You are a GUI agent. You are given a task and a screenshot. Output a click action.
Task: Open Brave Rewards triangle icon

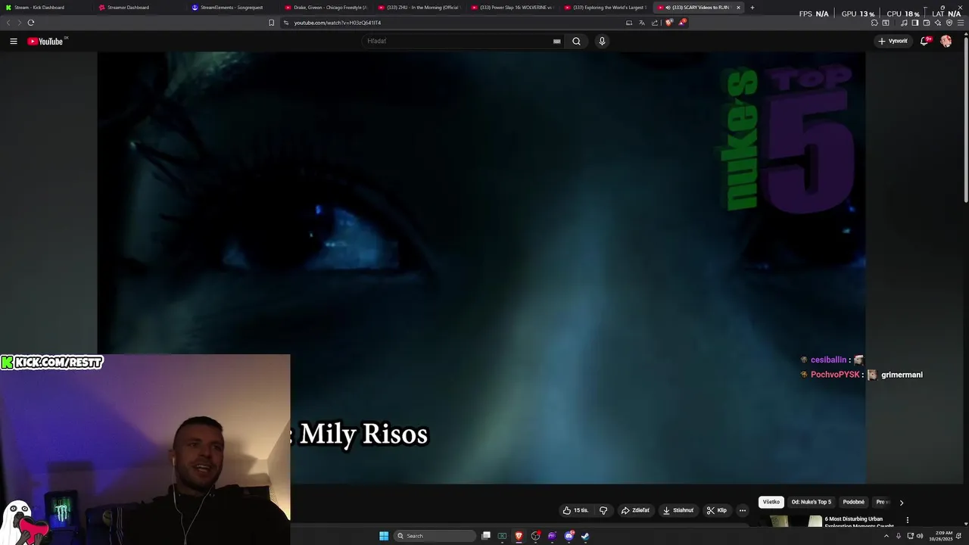tap(682, 23)
